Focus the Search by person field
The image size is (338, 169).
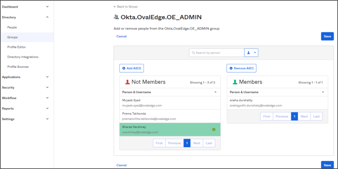pyautogui.click(x=217, y=53)
